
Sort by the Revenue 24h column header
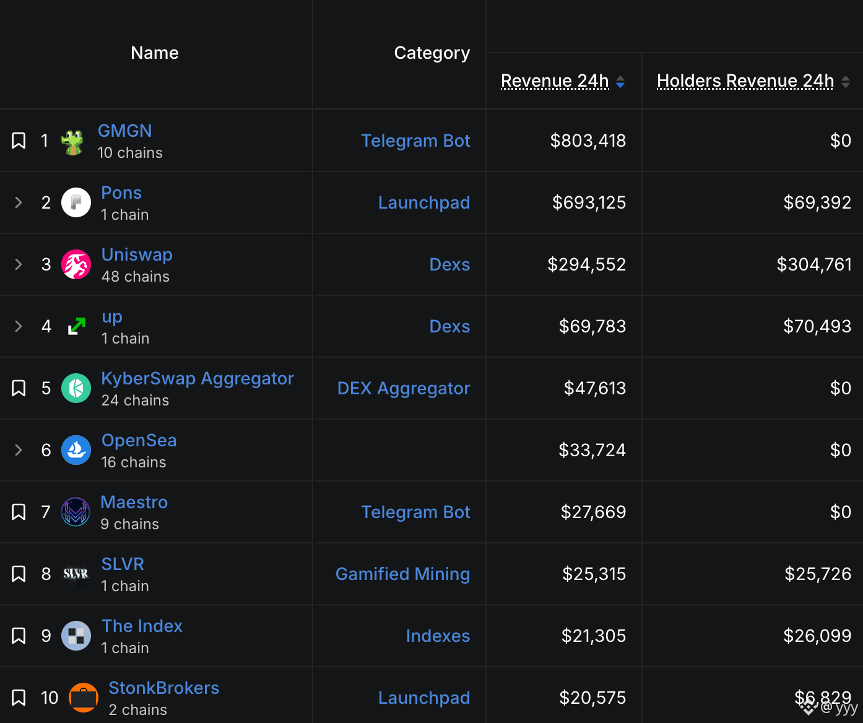click(x=555, y=81)
